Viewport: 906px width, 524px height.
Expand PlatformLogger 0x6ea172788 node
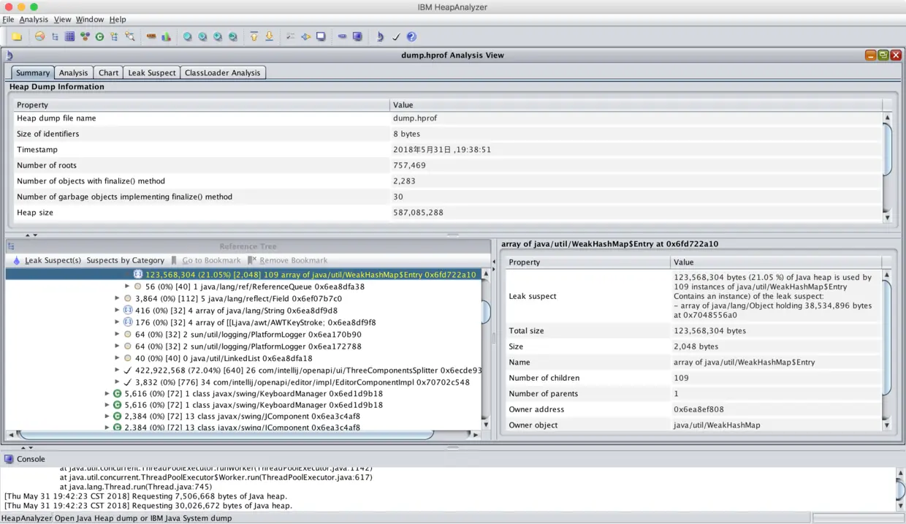(118, 346)
